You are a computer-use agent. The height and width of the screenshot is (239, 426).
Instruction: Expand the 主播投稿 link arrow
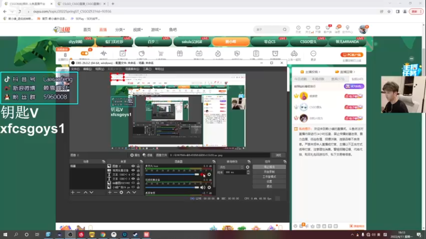(319, 72)
